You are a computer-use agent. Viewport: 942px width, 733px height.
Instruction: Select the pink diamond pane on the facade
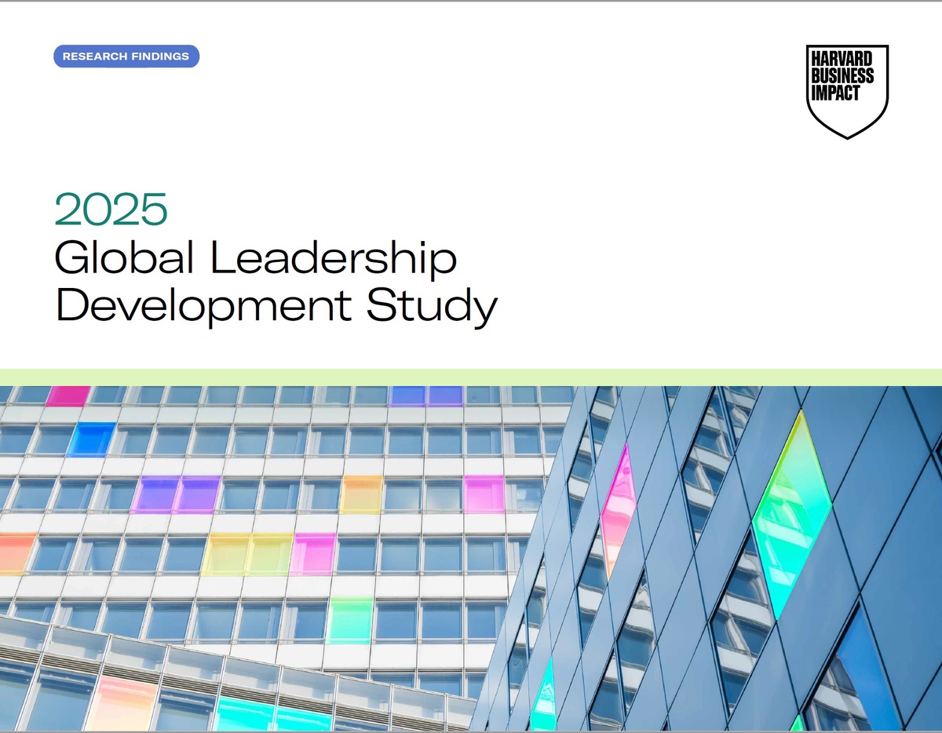pos(618,510)
